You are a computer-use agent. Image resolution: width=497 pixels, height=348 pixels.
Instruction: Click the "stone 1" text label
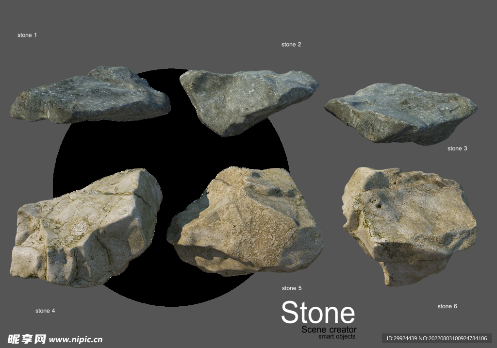pos(27,35)
